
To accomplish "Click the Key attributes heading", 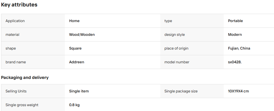I will [19, 5].
